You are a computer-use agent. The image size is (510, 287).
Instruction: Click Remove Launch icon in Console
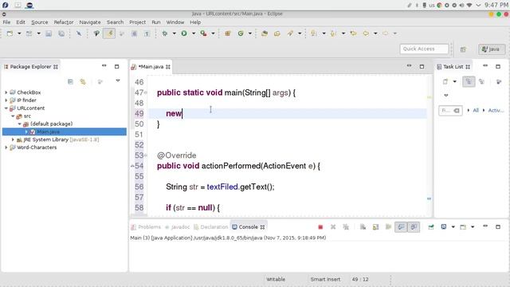click(x=333, y=227)
